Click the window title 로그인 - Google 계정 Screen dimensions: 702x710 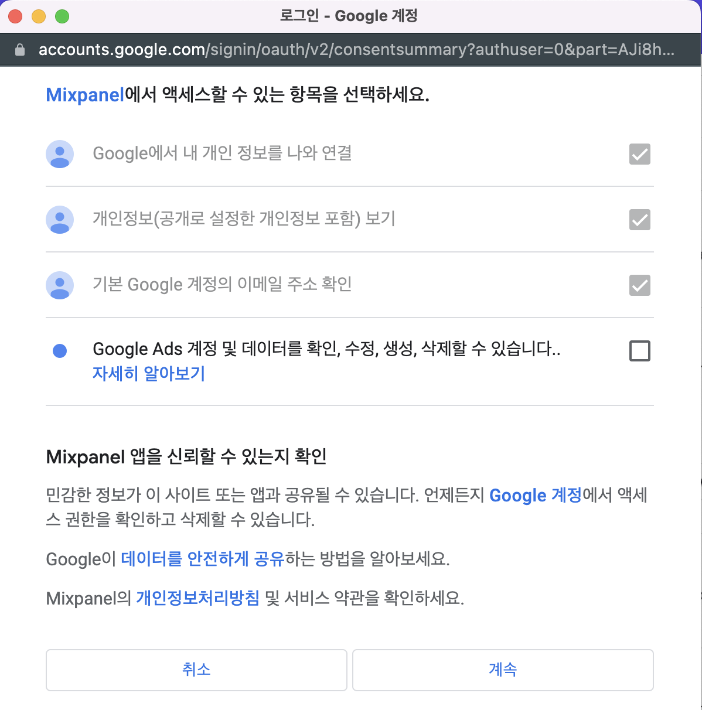[350, 16]
